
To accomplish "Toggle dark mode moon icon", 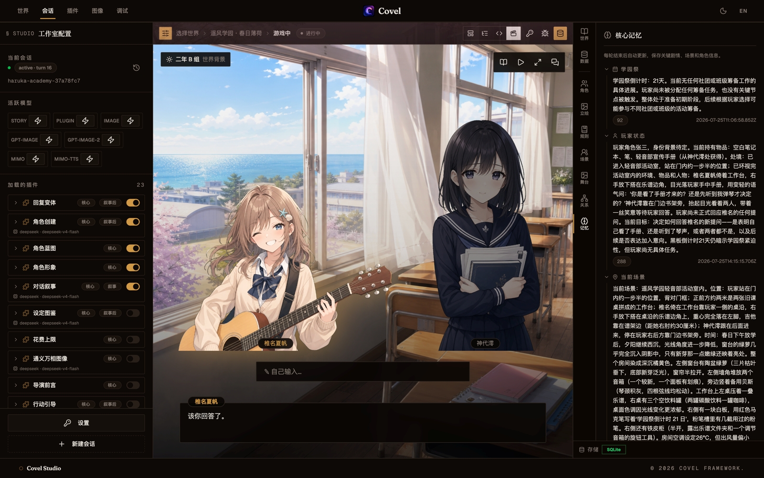I will coord(723,11).
